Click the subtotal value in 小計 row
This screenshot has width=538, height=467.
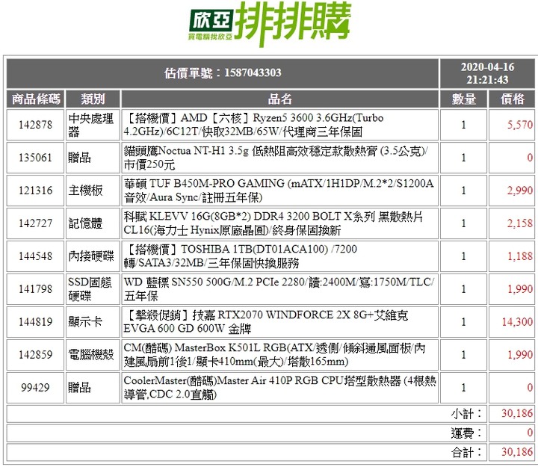tap(517, 413)
